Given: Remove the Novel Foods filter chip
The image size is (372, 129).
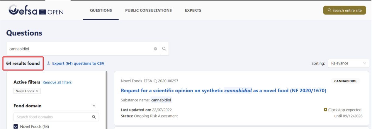Looking at the screenshot, I should [x=37, y=91].
